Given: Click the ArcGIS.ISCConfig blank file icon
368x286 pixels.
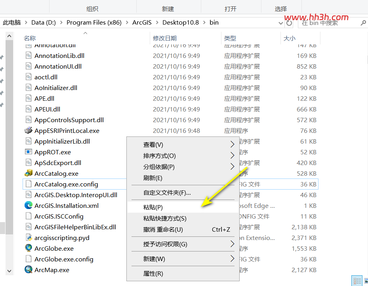Looking at the screenshot, I should [x=29, y=216].
